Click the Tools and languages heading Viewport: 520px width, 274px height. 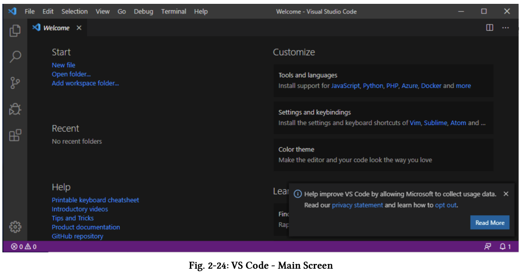pyautogui.click(x=308, y=75)
